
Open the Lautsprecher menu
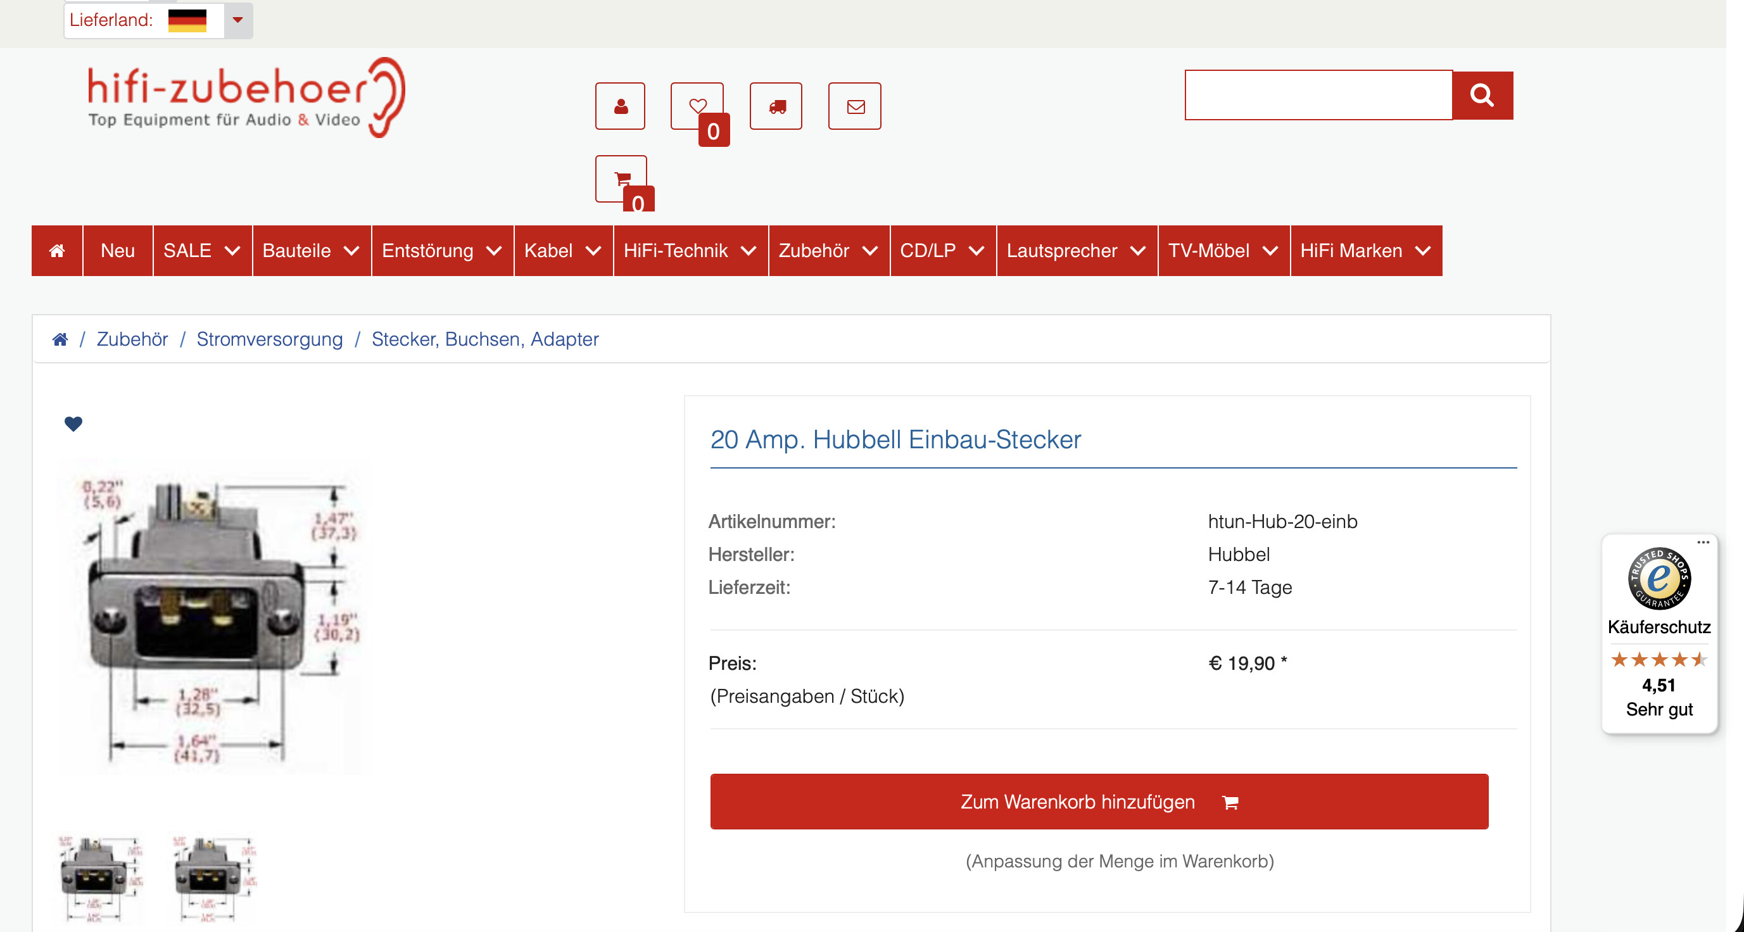[x=1076, y=251]
